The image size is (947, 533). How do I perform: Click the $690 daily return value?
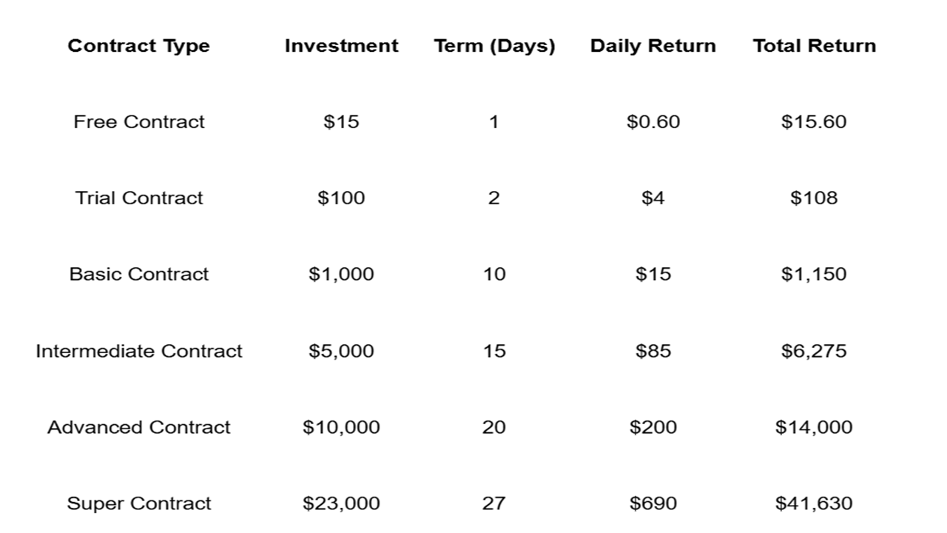pyautogui.click(x=653, y=503)
